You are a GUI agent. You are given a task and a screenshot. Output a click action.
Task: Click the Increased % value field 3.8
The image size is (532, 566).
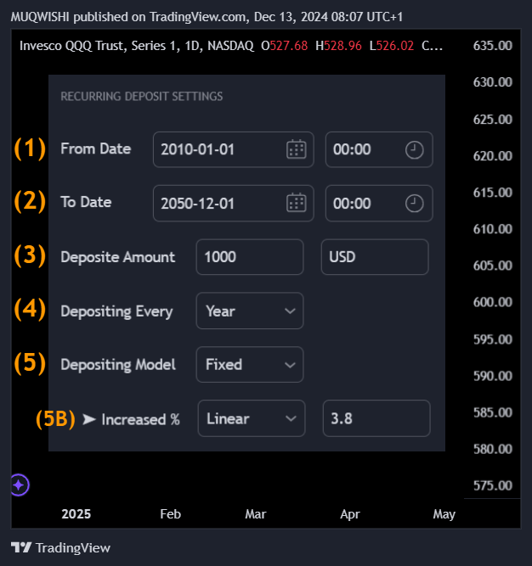tap(376, 418)
